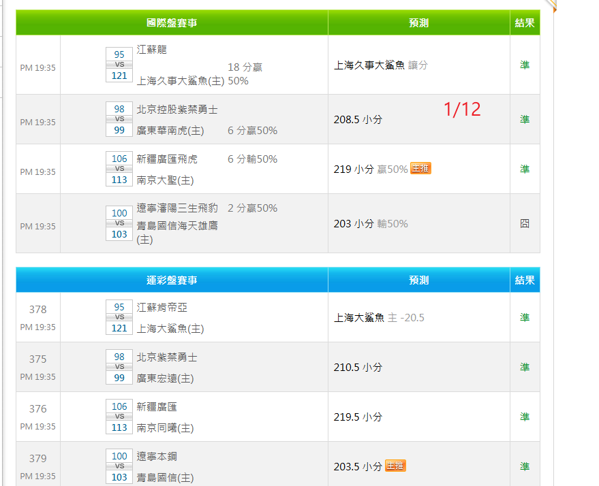The height and width of the screenshot is (486, 599).
Task: Open the 北京控股紫禁勇士 team link
Action: 177,110
